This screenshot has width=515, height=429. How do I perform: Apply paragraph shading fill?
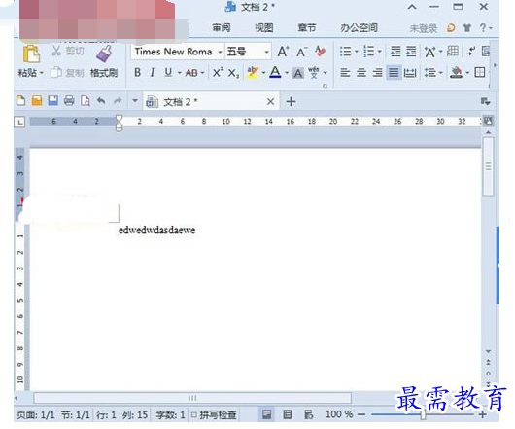coord(456,72)
